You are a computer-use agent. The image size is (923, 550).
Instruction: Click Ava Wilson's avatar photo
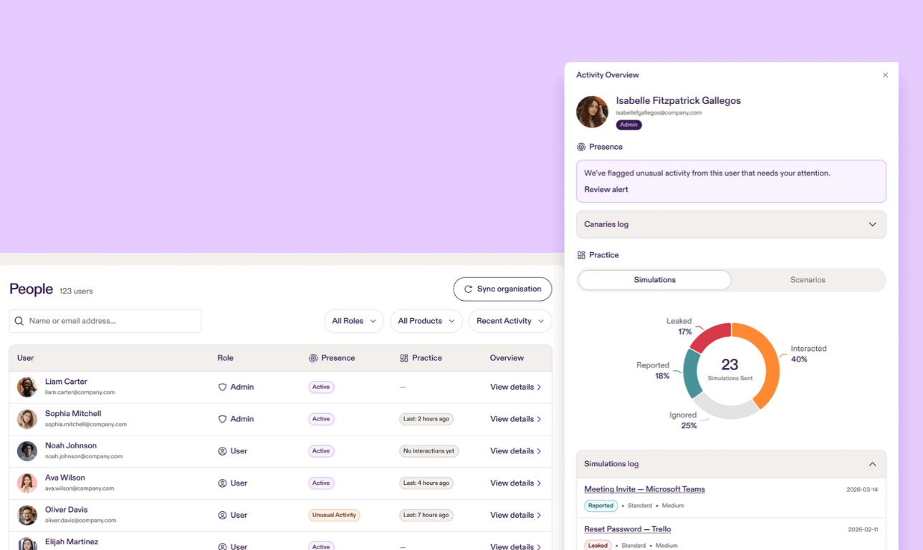click(27, 483)
